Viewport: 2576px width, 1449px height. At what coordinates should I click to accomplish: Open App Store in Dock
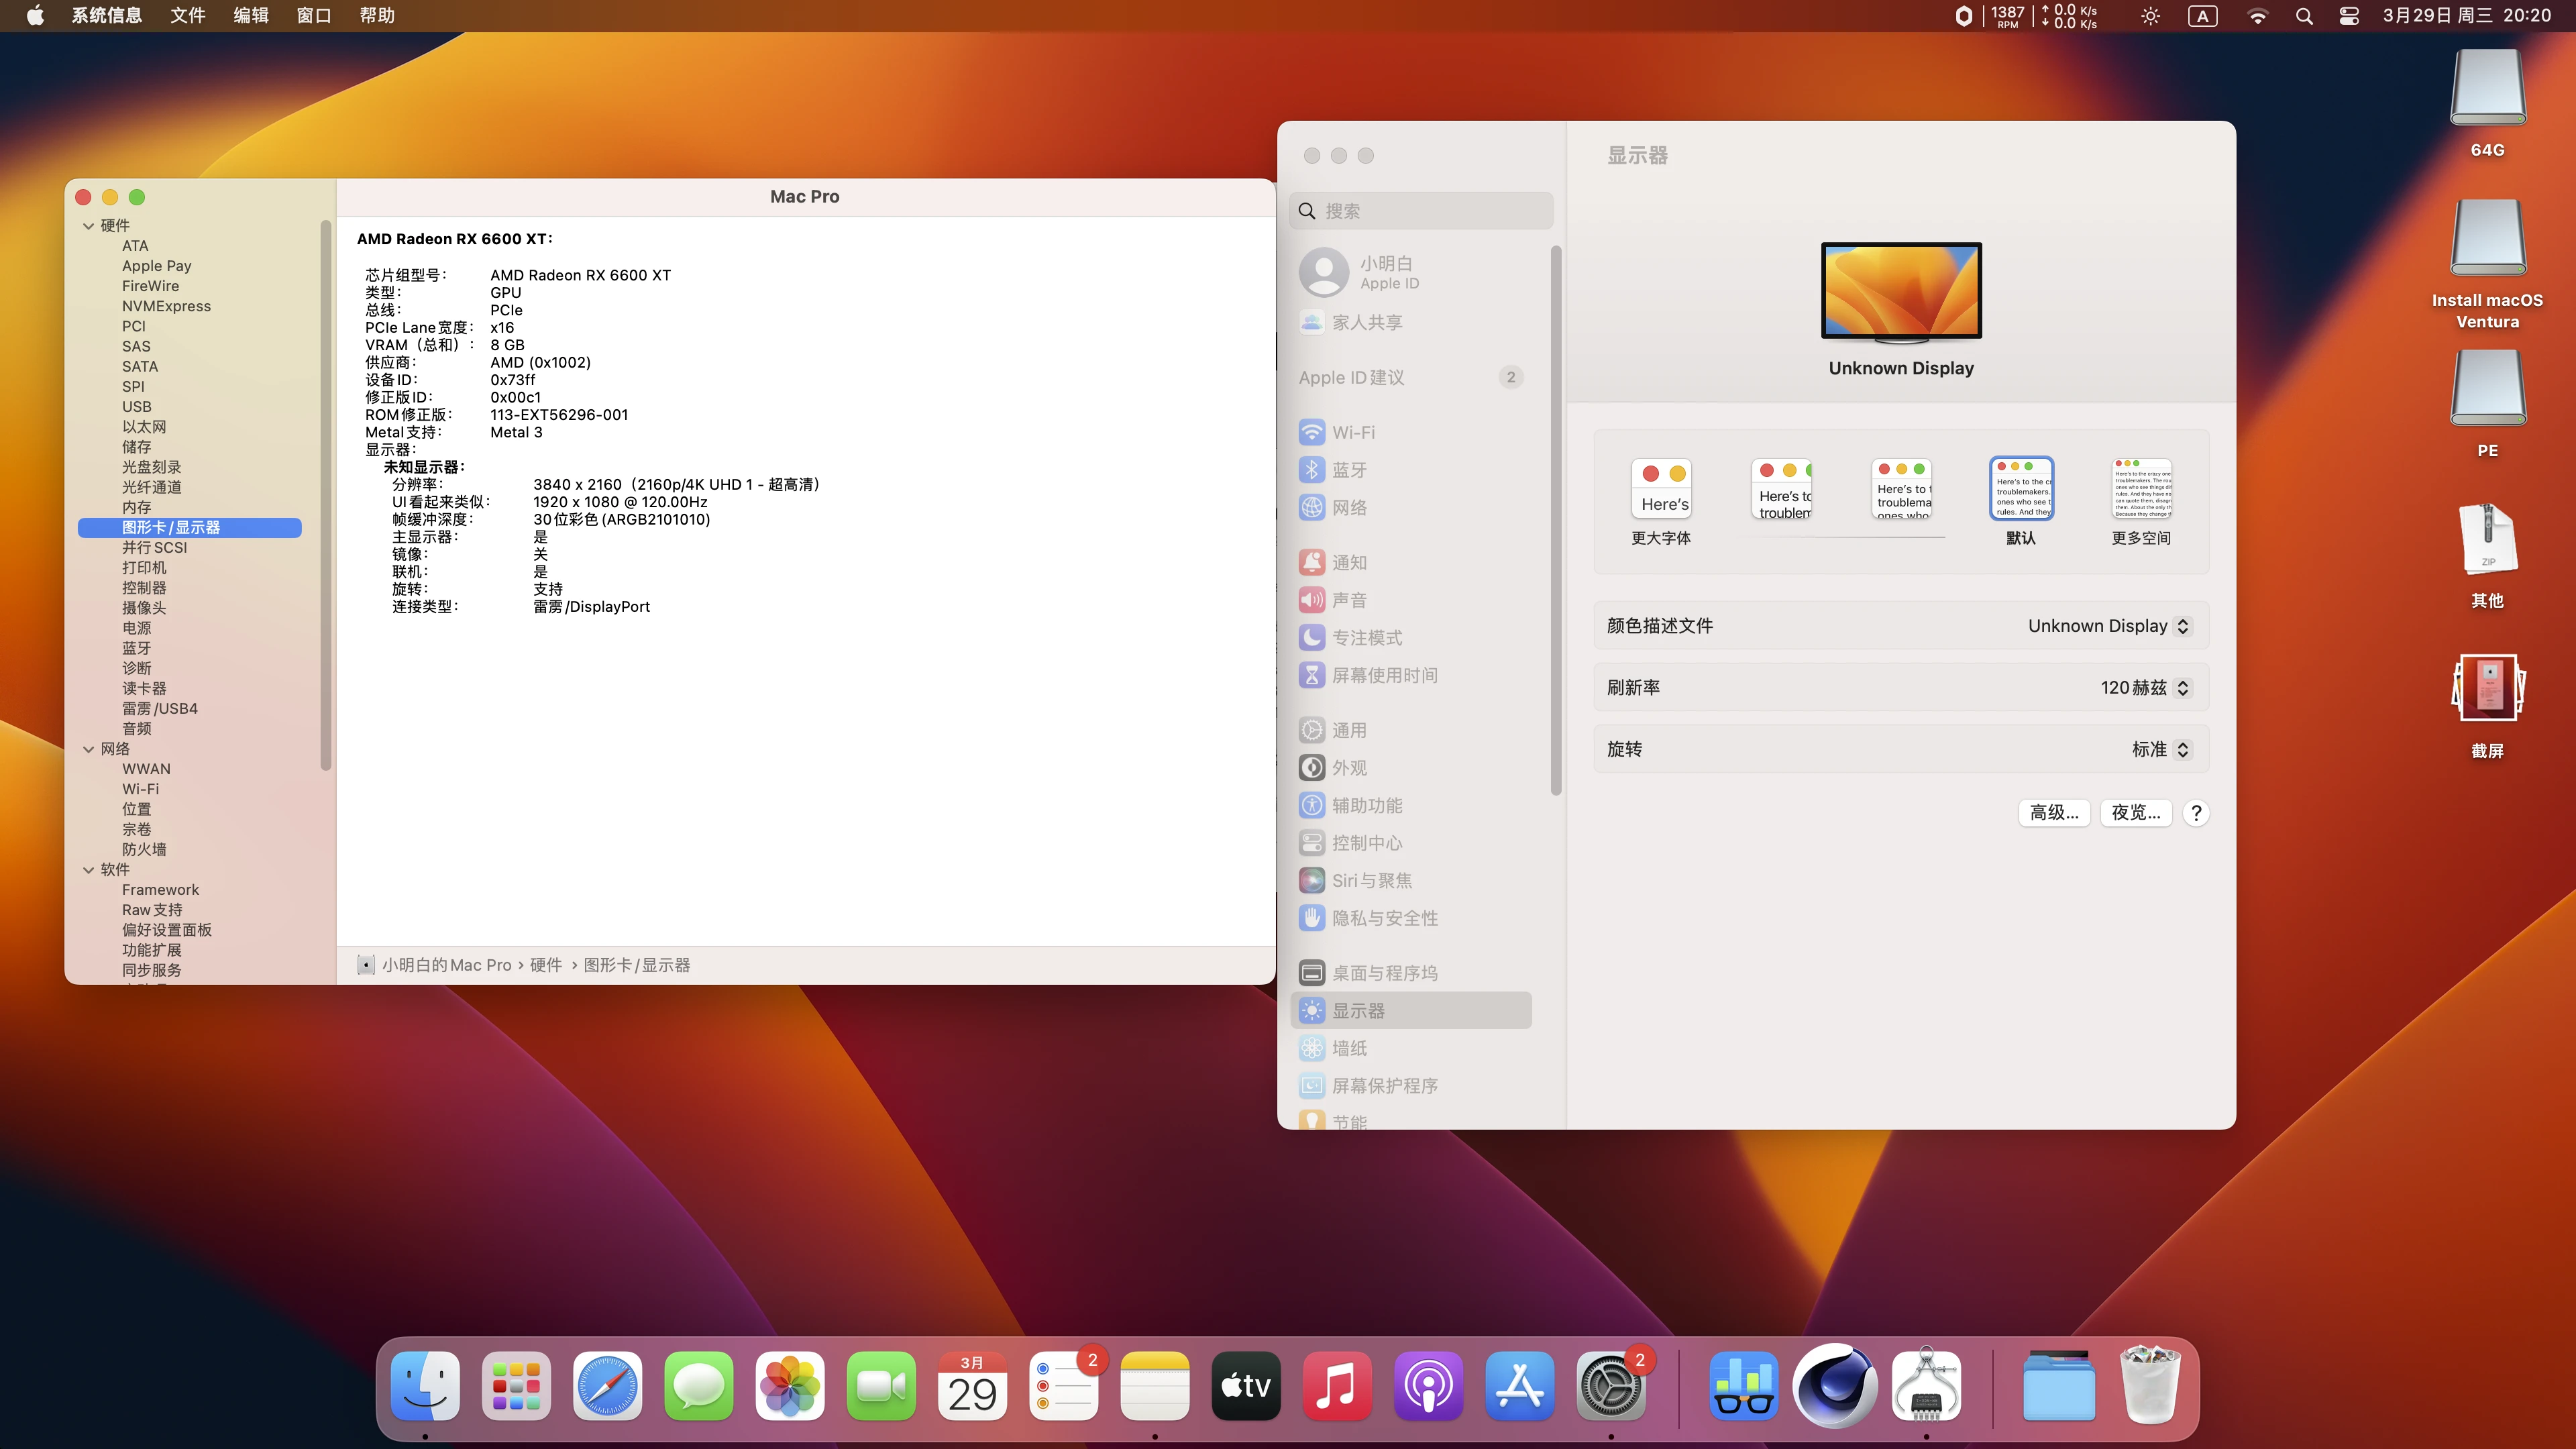pyautogui.click(x=1520, y=1386)
